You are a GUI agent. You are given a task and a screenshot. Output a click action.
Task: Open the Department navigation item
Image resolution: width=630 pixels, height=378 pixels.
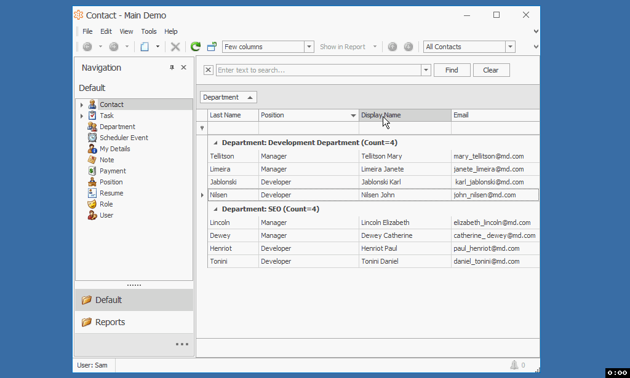[x=118, y=127]
